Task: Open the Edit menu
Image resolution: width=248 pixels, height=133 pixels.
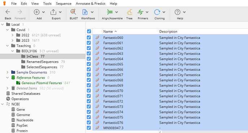Action: point(24,4)
